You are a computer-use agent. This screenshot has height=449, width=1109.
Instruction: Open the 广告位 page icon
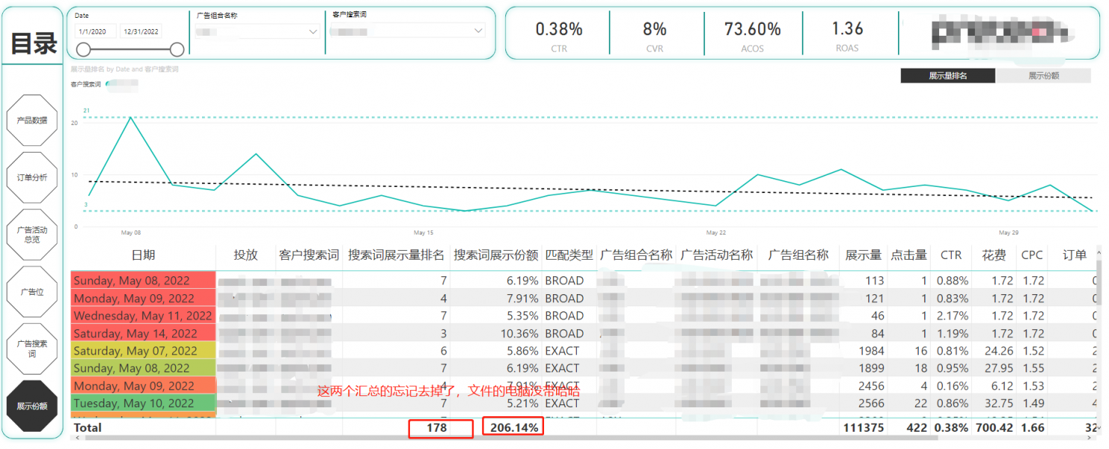[32, 291]
